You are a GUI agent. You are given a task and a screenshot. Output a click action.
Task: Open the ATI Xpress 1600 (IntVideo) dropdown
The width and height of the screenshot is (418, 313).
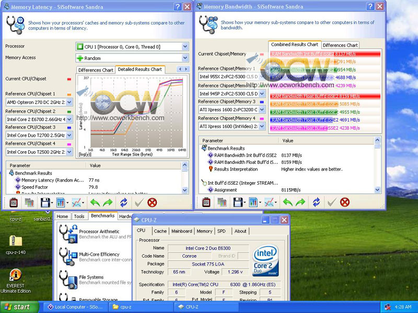click(x=262, y=126)
